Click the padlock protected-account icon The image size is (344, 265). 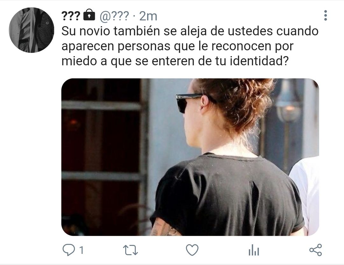click(x=89, y=15)
